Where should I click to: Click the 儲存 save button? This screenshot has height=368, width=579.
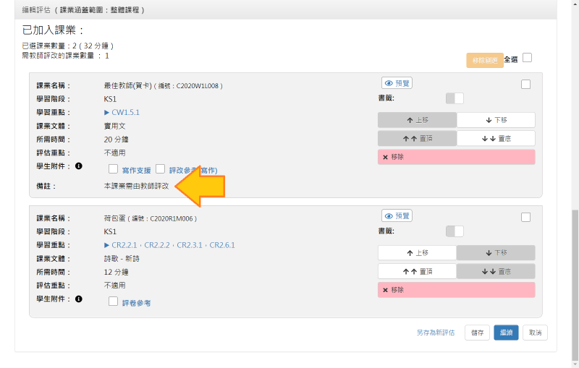(x=477, y=333)
